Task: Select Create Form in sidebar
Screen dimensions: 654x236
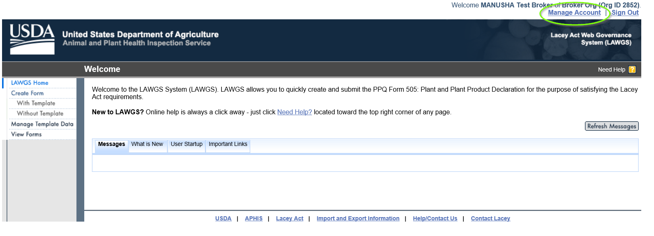Action: click(27, 93)
